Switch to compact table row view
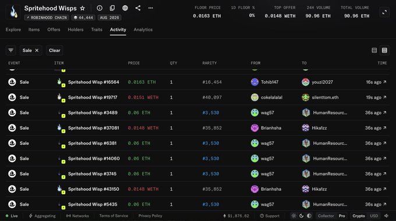This screenshot has width=396, height=221. click(384, 50)
